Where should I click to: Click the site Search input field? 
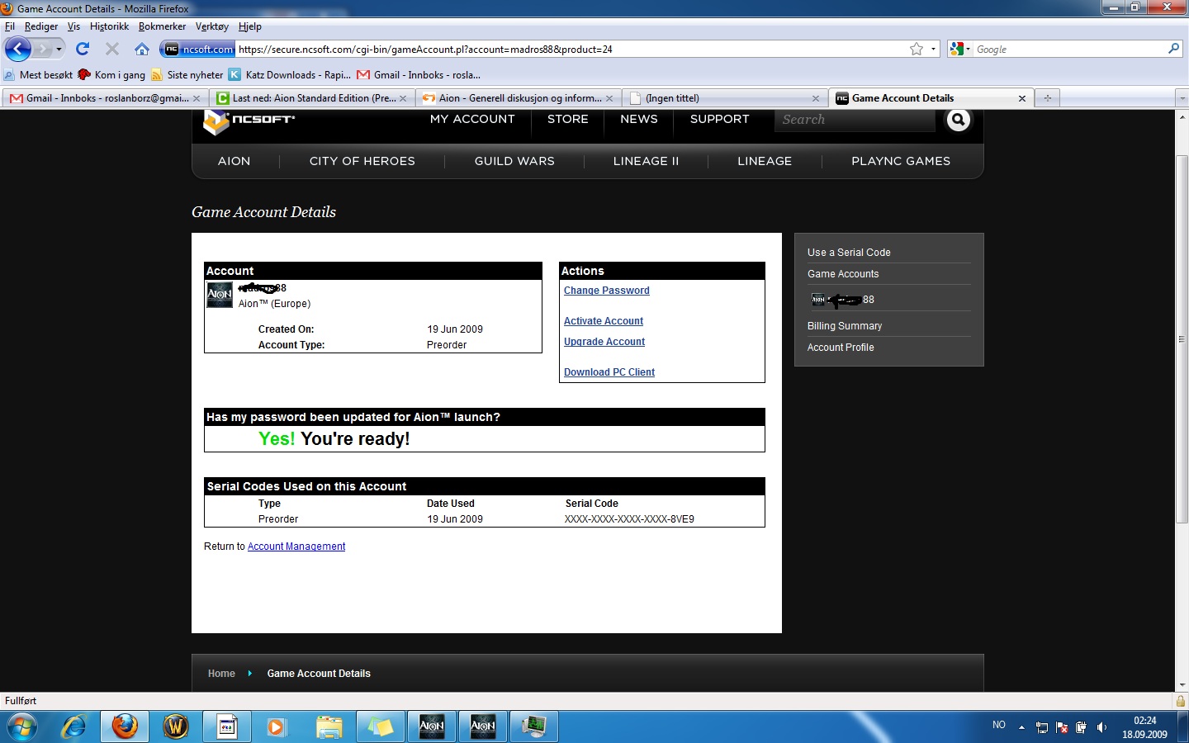point(855,120)
